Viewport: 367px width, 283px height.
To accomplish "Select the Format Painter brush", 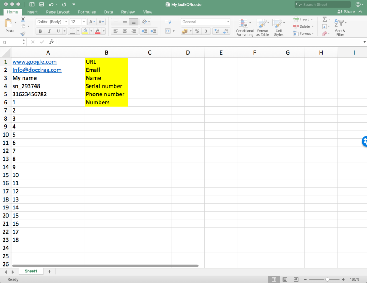I will pos(23,34).
